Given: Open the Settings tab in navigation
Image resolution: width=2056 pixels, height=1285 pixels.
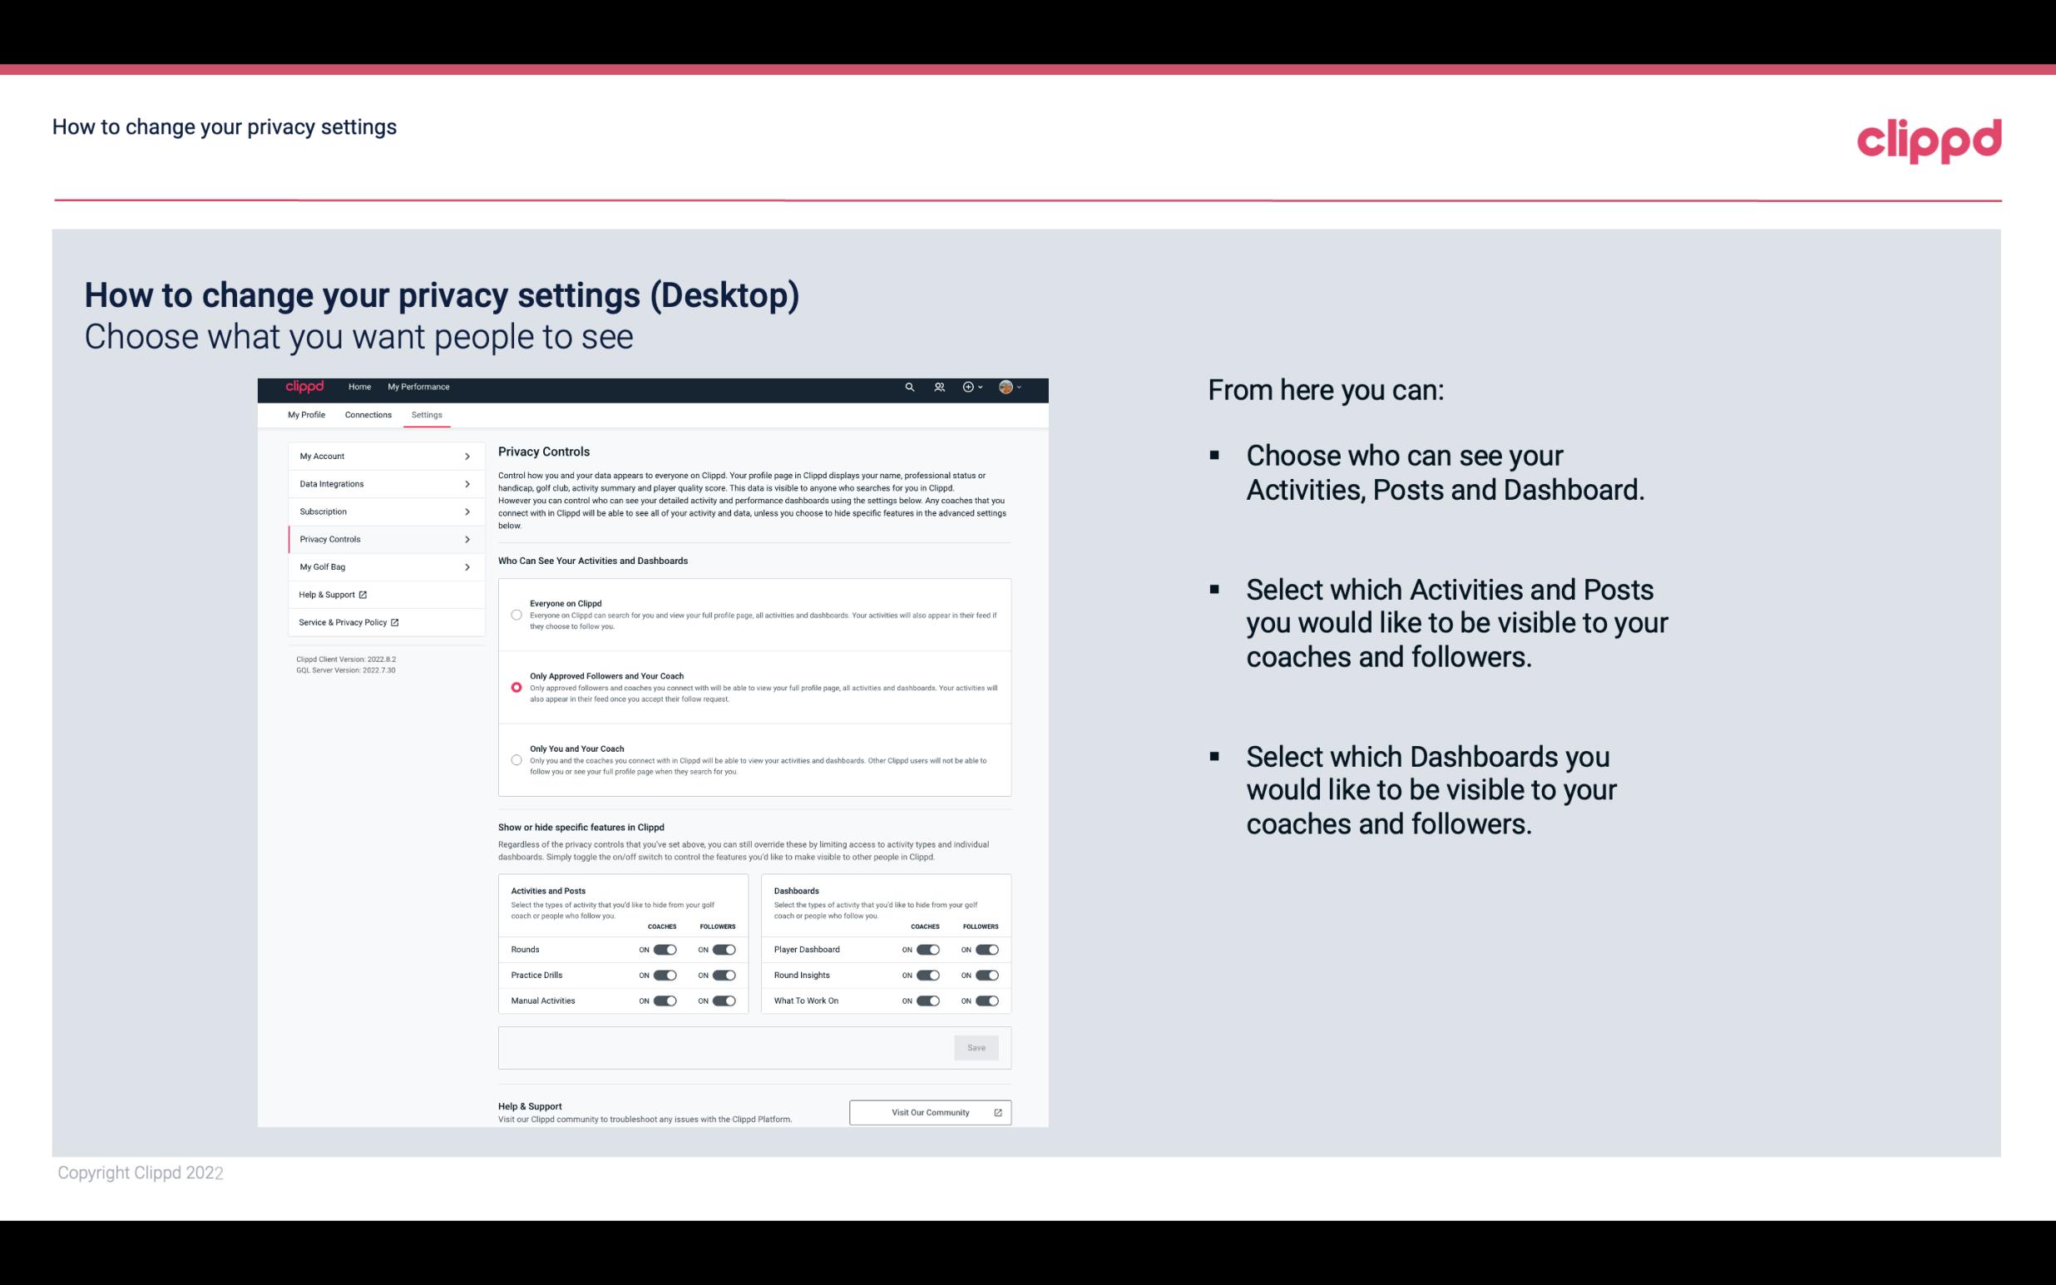Looking at the screenshot, I should point(425,414).
